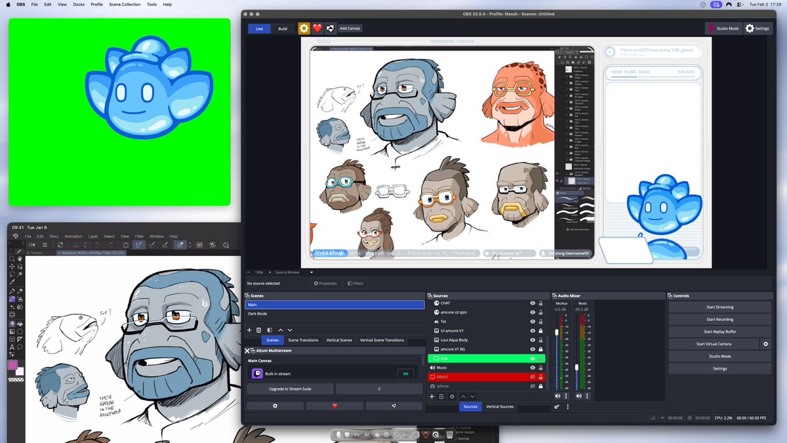Select magnifier zoom tool in drawing app

[12, 259]
